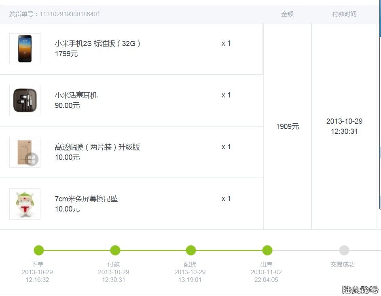The height and width of the screenshot is (296, 381).
Task: Click the shipping number 113102919300186401
Action: coord(70,14)
